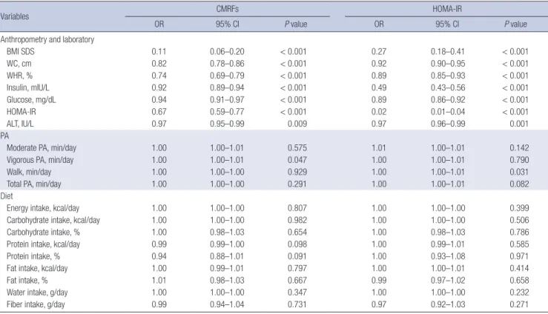
Task: Click Fat intake, kcal/day row label
Action: 37,268
